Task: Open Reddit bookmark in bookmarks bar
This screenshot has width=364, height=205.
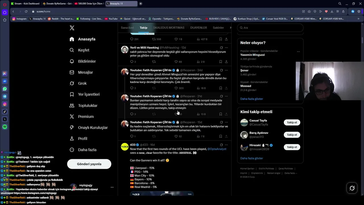Action: coord(61,19)
